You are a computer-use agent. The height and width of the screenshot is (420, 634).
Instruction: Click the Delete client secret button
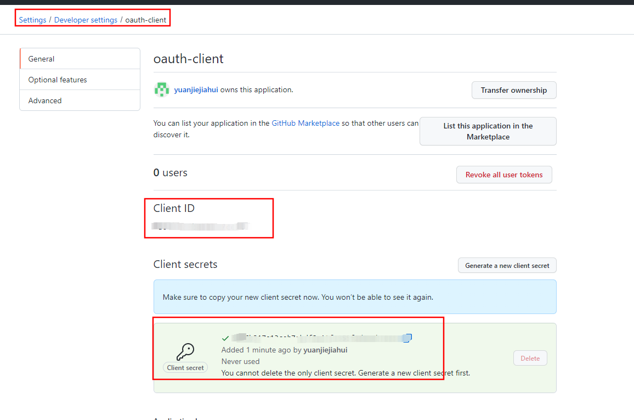530,358
